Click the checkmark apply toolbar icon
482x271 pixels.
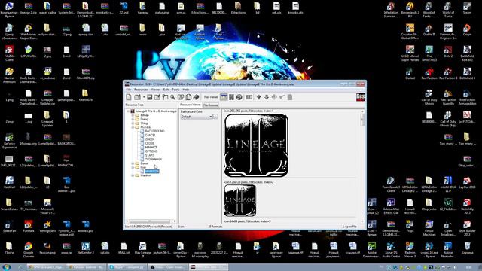(282, 97)
